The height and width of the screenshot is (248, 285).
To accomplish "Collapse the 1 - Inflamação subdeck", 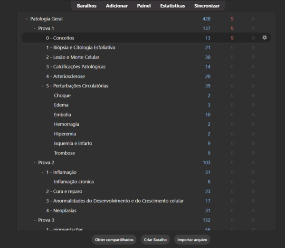I will coord(42,172).
